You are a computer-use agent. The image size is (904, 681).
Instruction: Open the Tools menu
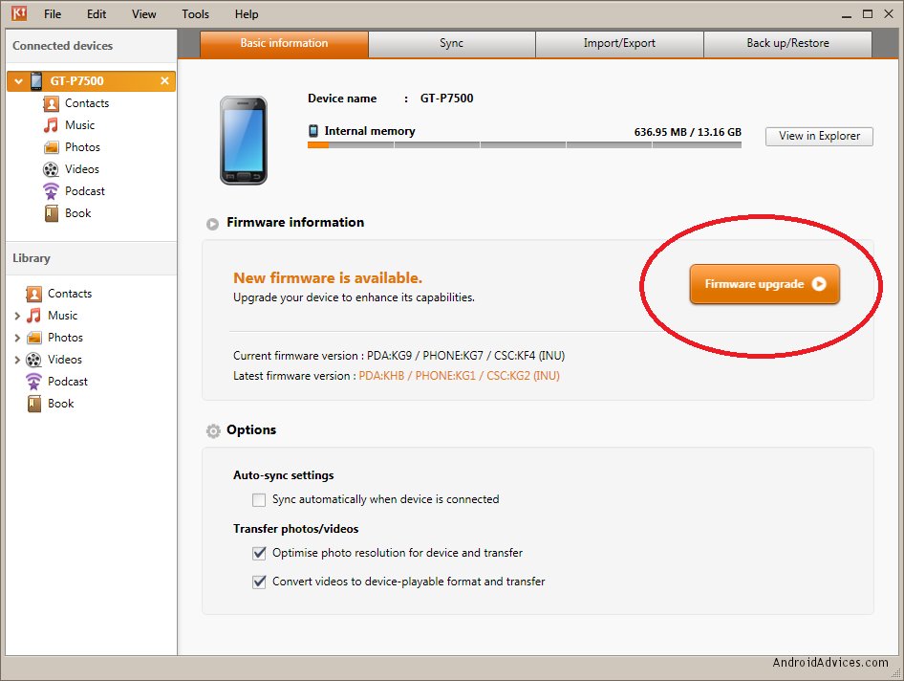coord(195,14)
